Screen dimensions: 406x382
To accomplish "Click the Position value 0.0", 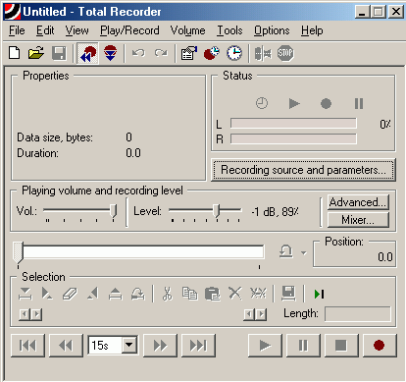I will pos(385,257).
